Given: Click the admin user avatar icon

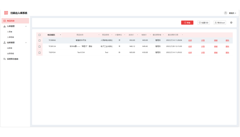Looking at the screenshot, I should 226,13.
